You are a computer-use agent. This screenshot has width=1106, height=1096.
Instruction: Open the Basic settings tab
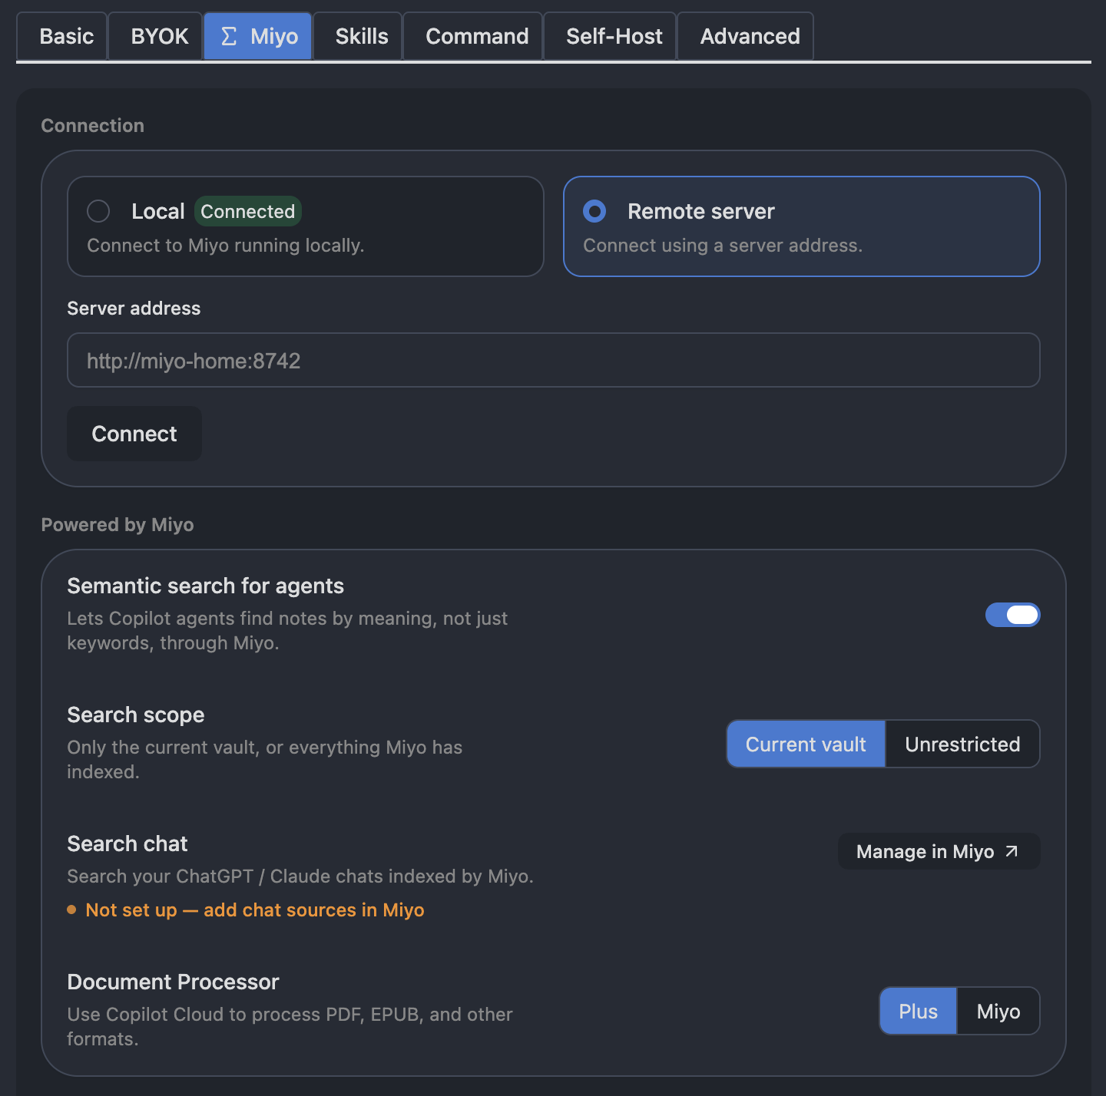pyautogui.click(x=62, y=36)
